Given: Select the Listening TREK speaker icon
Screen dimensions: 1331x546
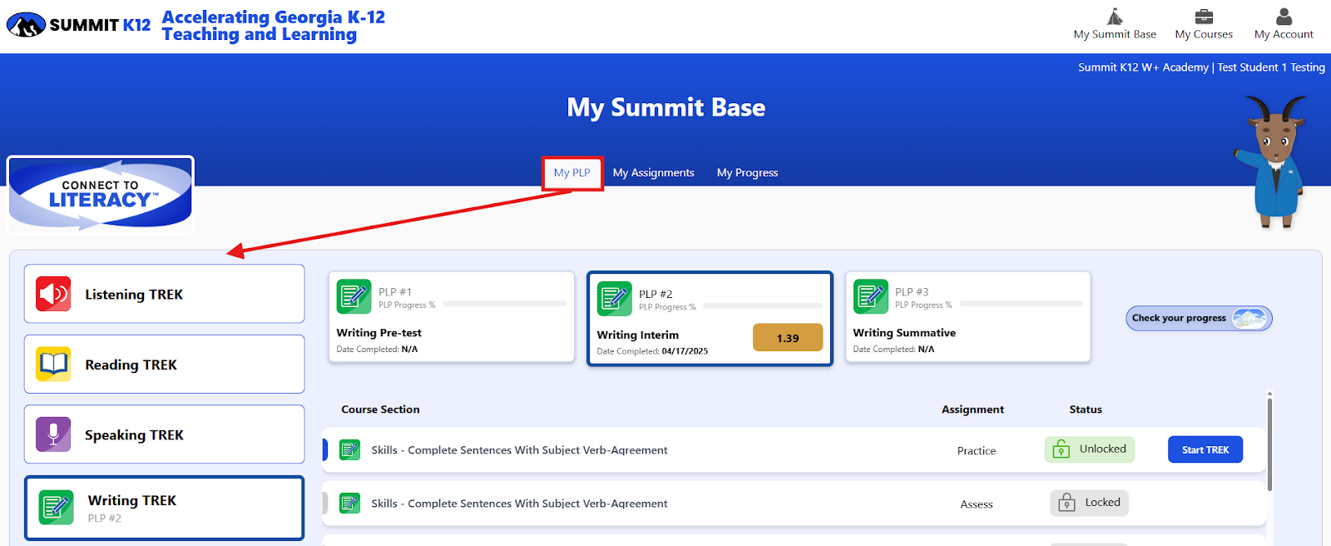Looking at the screenshot, I should tap(53, 294).
